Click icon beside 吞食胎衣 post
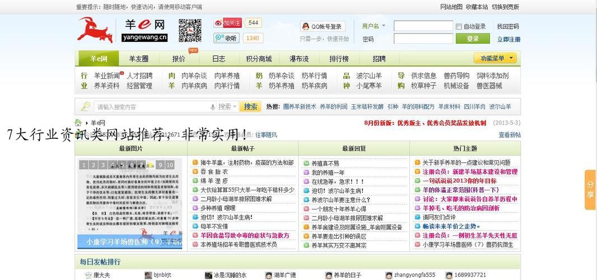The image size is (597, 280). (x=195, y=172)
